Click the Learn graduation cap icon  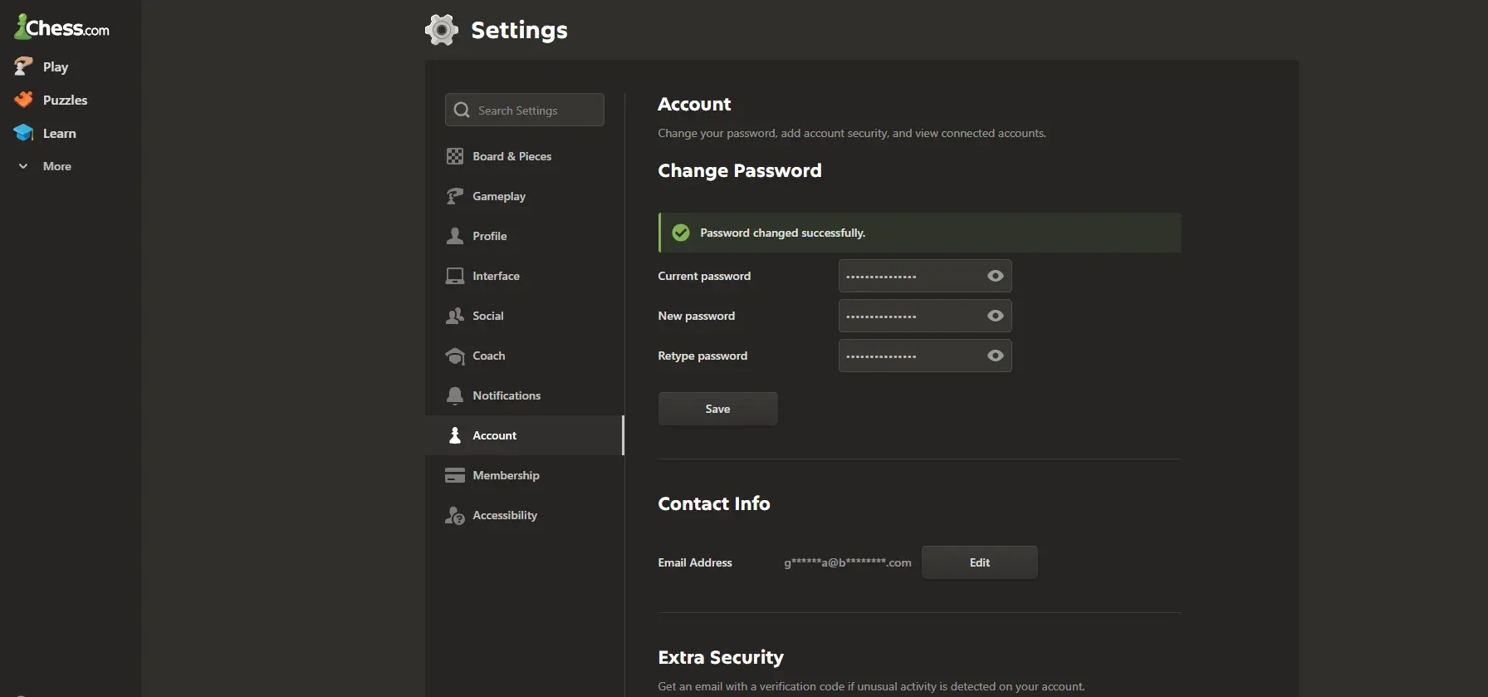(x=23, y=133)
